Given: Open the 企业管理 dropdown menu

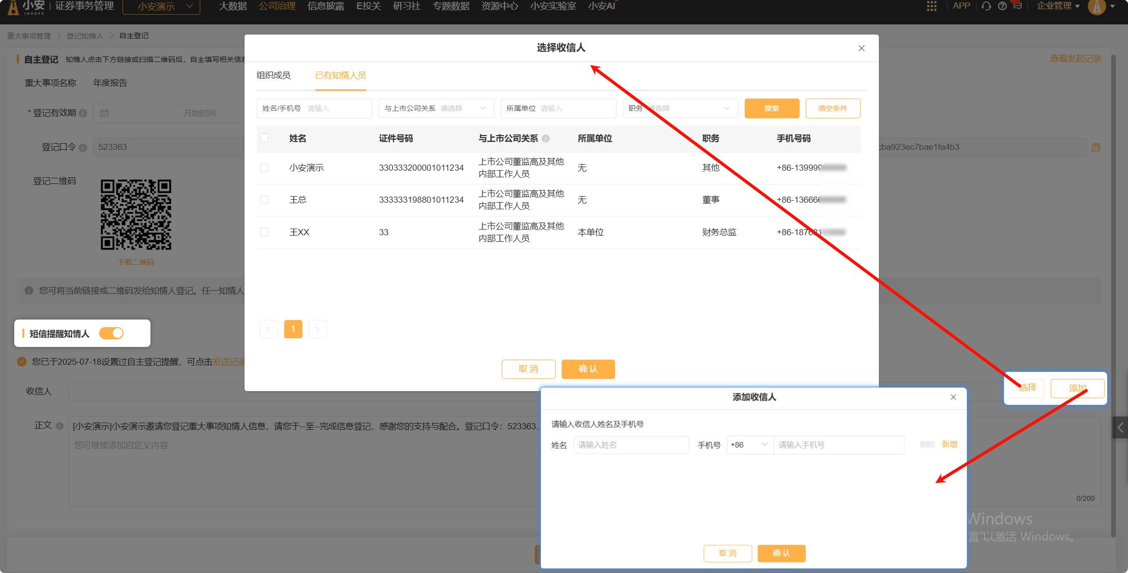Looking at the screenshot, I should coord(1058,6).
